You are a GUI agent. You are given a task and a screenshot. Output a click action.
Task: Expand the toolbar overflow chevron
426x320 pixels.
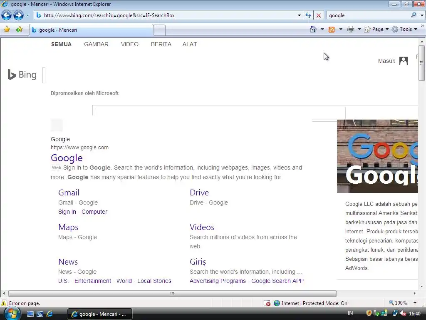(423, 25)
